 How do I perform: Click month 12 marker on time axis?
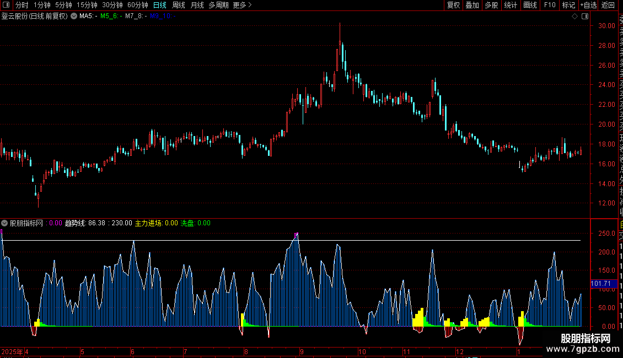tap(459, 351)
